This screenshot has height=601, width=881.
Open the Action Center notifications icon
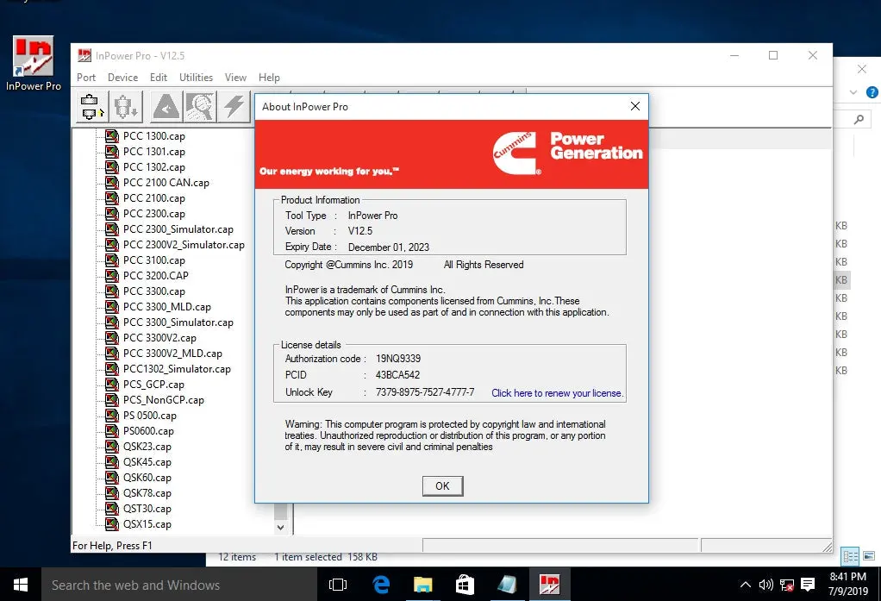[808, 585]
